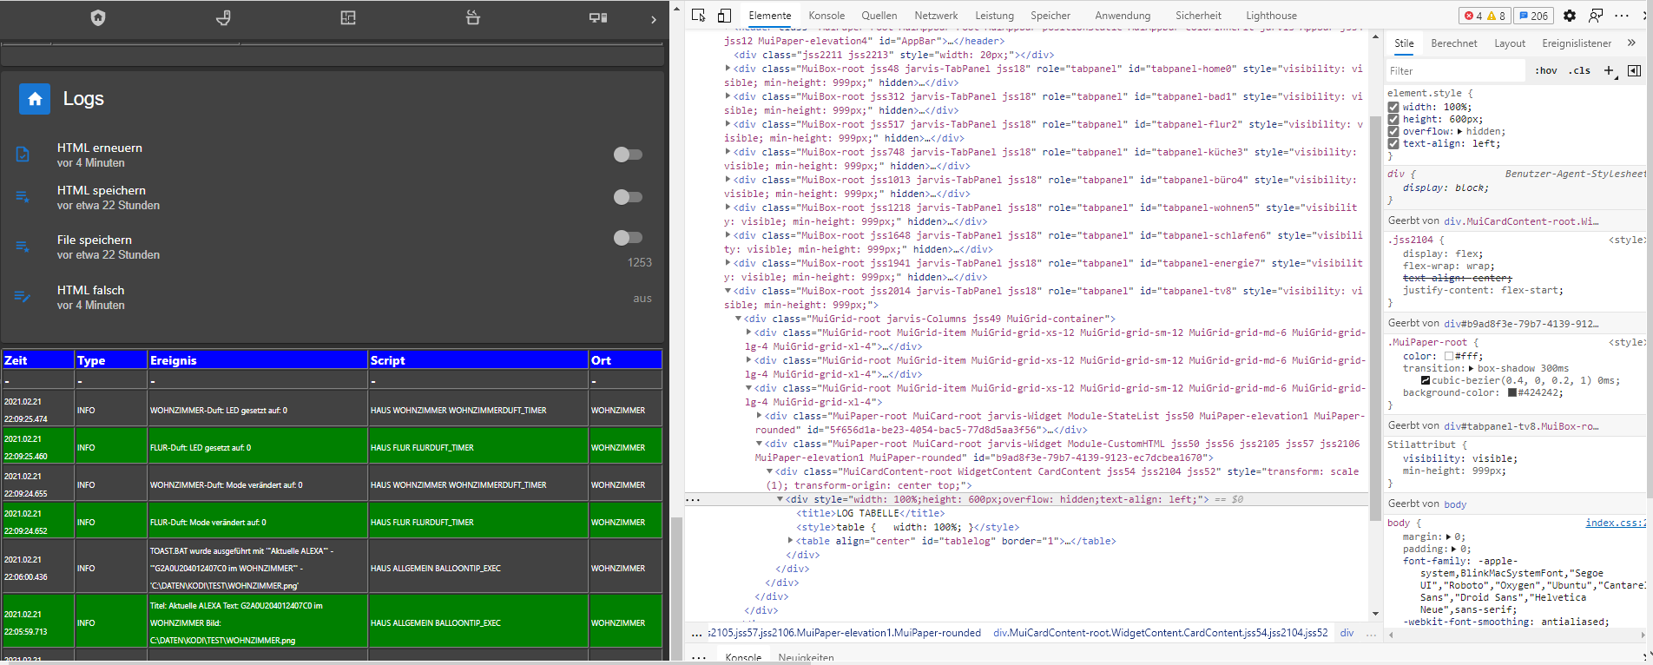Open the bottom drawer three-dot menu
The image size is (1653, 665).
point(699,657)
